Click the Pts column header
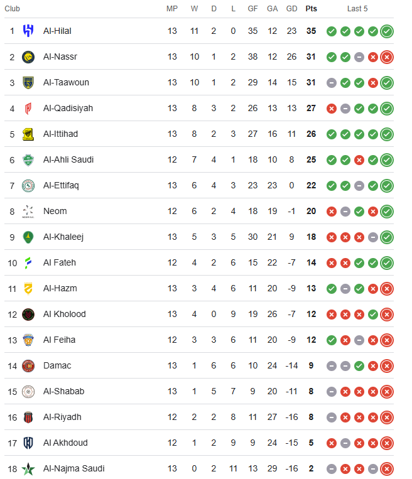Viewport: 412px width, 479px height. 311,8
